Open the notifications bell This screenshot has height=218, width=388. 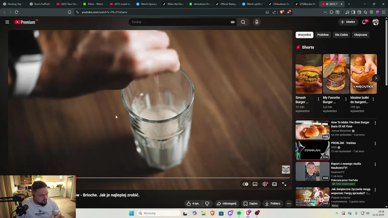click(x=364, y=22)
